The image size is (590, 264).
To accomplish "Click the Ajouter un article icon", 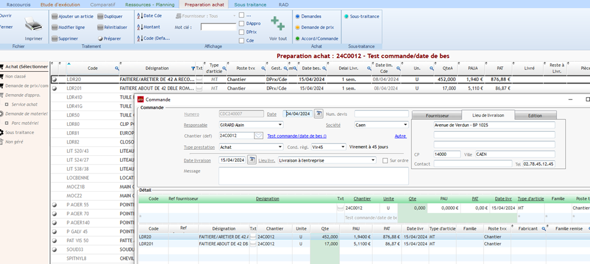I will point(55,16).
